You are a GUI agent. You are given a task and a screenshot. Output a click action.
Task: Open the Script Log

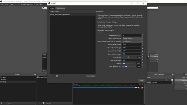[x=91, y=76]
